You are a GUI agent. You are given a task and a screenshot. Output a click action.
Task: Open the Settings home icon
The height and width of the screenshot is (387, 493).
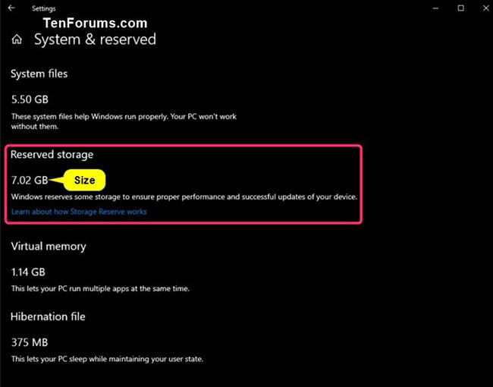click(17, 39)
